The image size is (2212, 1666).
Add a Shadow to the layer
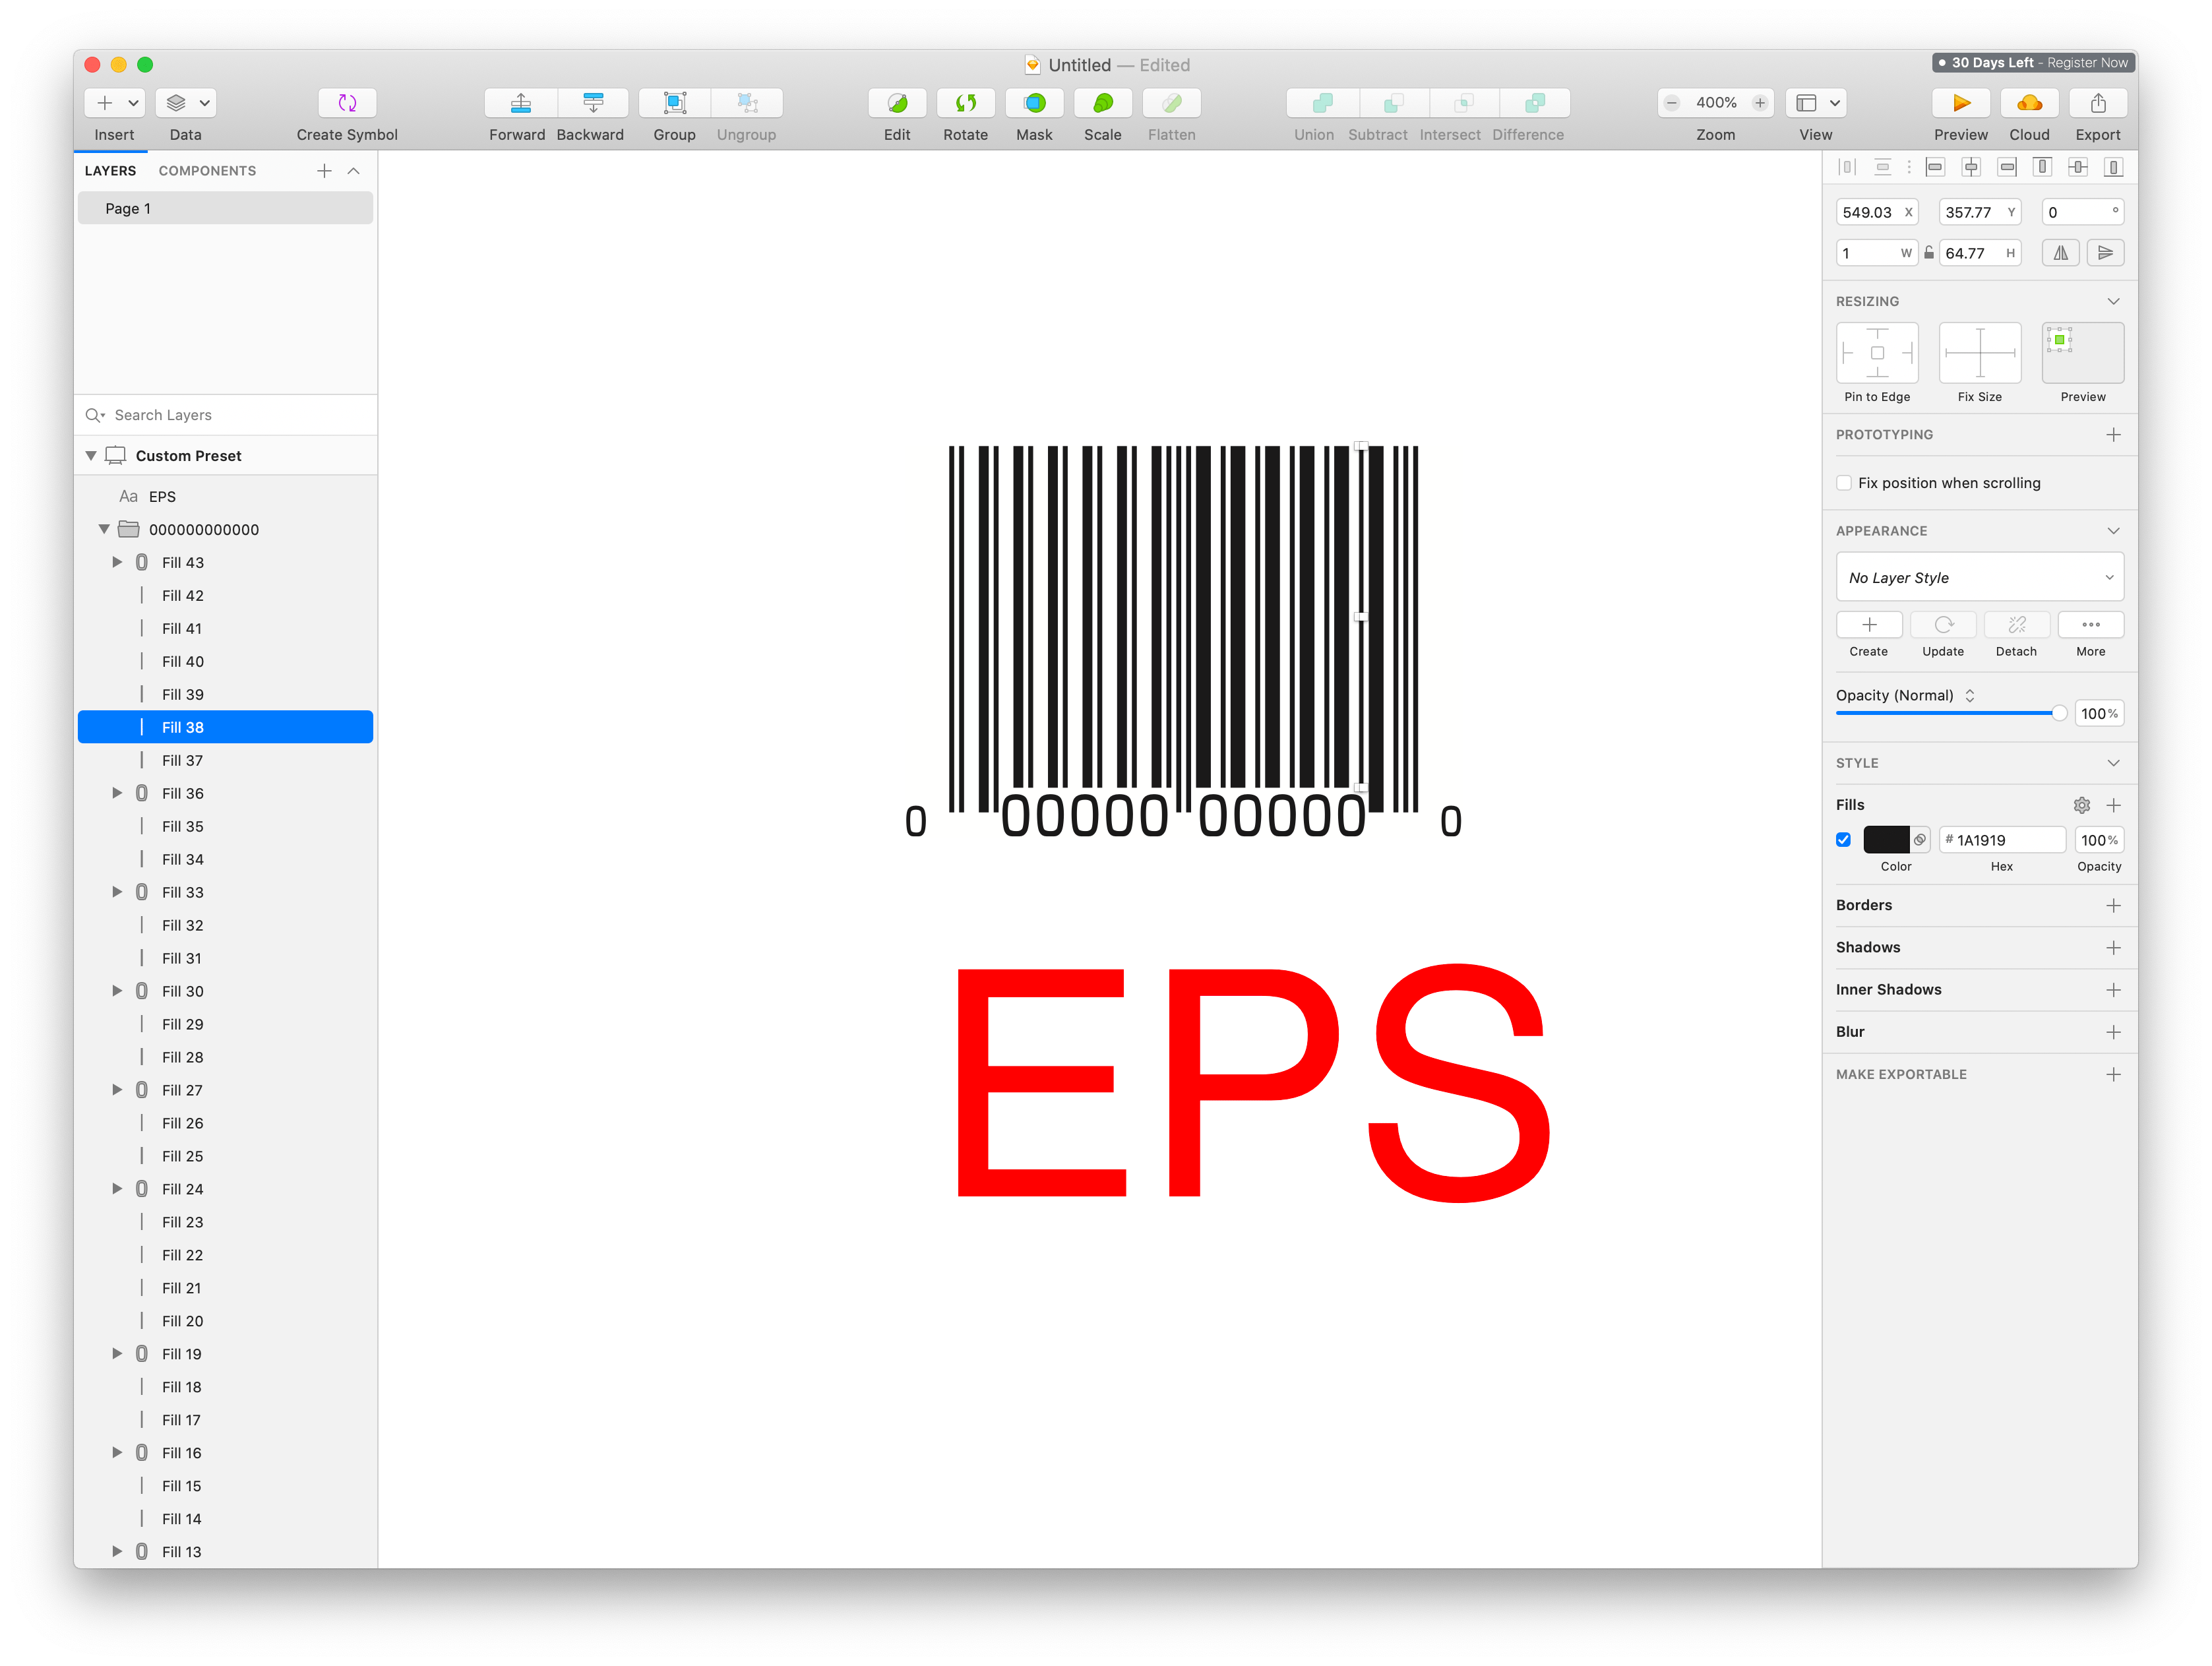[x=2113, y=948]
